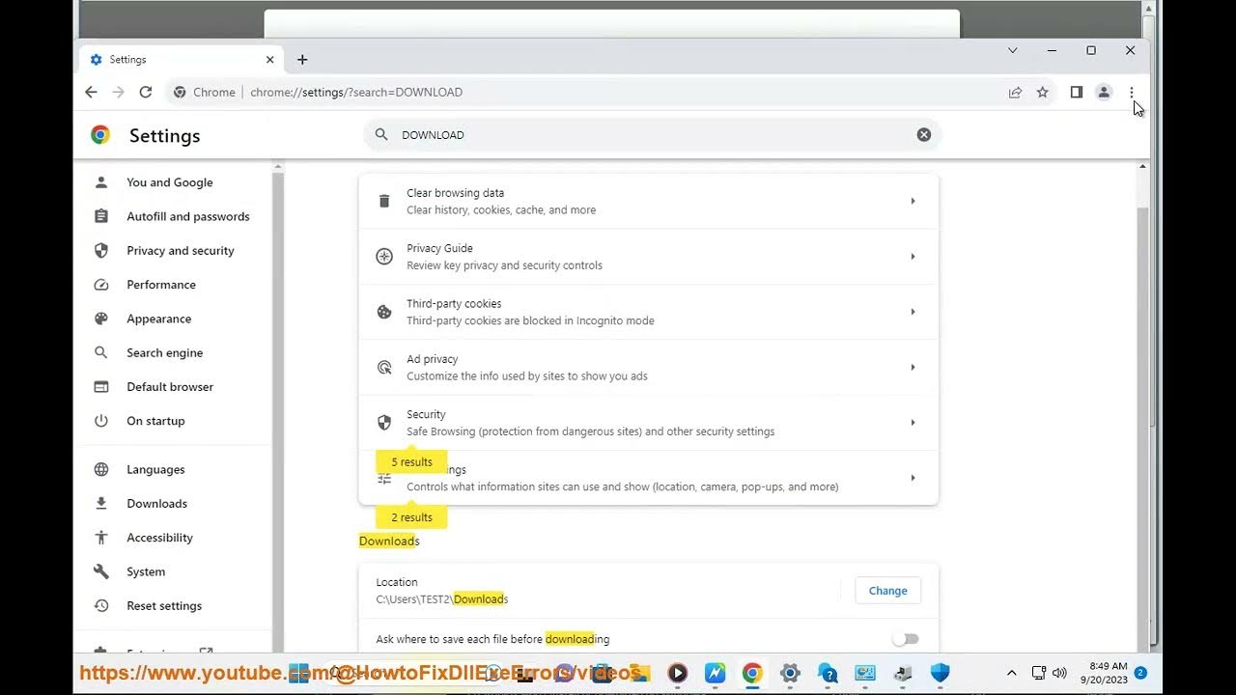Clear the DOWNLOAD search text

[924, 134]
